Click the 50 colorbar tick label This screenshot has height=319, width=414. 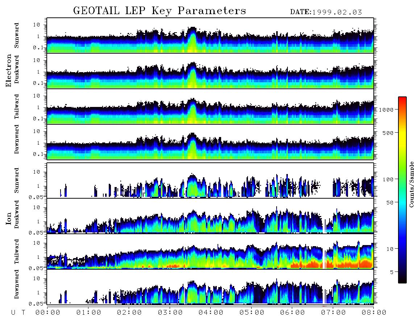click(x=390, y=203)
